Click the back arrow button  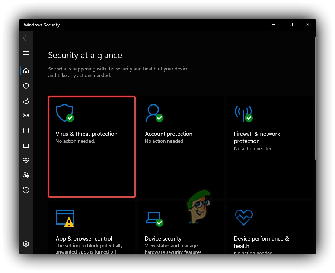pyautogui.click(x=26, y=38)
